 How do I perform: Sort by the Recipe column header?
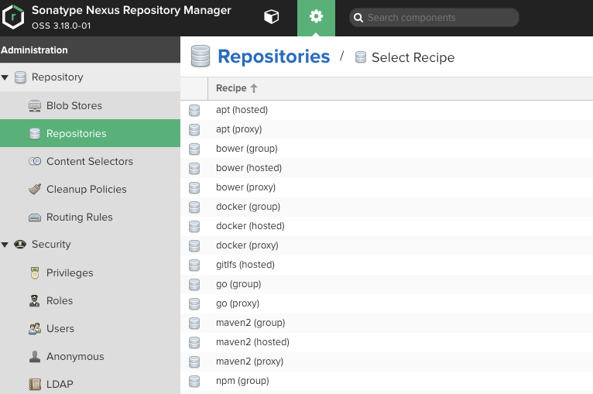pyautogui.click(x=231, y=88)
